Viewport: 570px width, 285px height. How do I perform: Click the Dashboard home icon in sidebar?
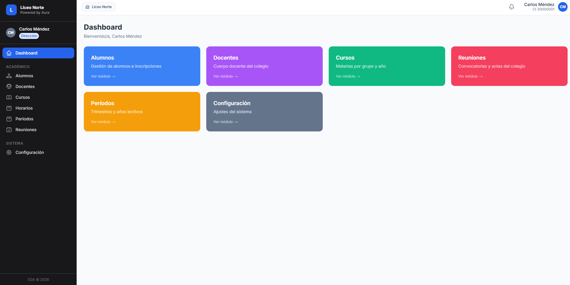point(9,53)
